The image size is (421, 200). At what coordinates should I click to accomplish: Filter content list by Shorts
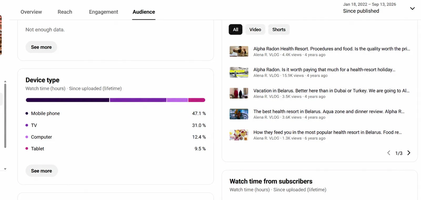pyautogui.click(x=279, y=30)
